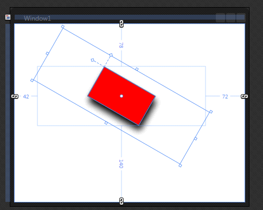
Task: Click the top margin value 78
Action: pyautogui.click(x=121, y=45)
